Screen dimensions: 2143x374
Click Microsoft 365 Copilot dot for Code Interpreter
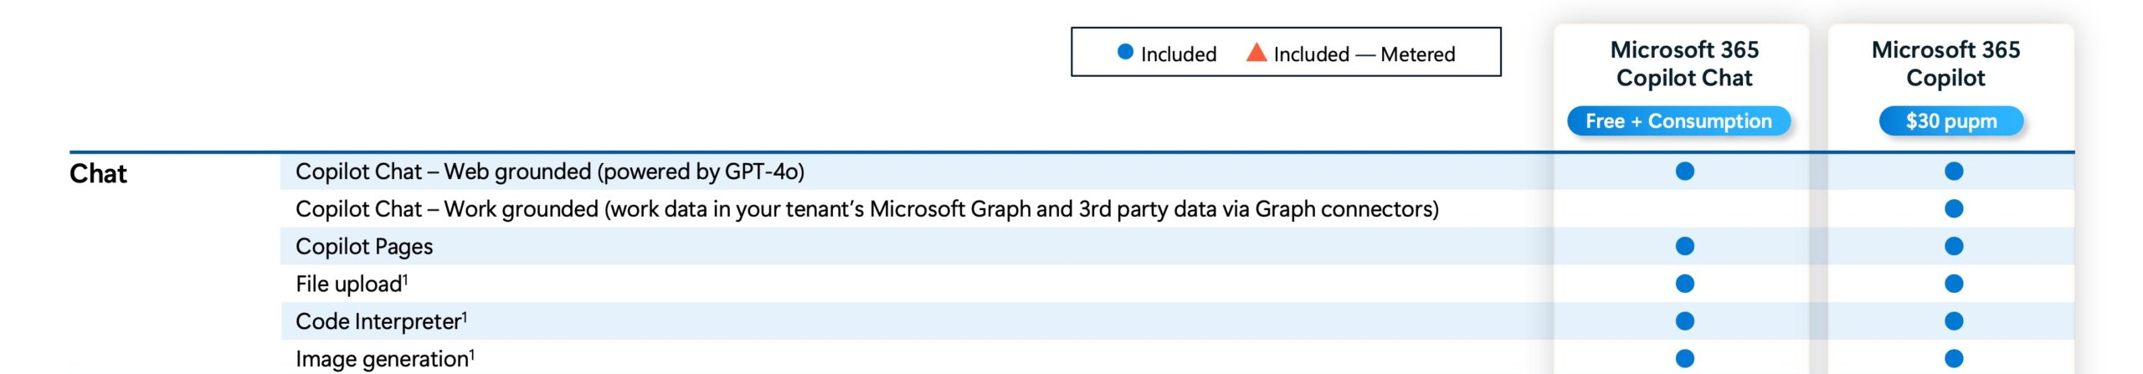coord(1954,321)
